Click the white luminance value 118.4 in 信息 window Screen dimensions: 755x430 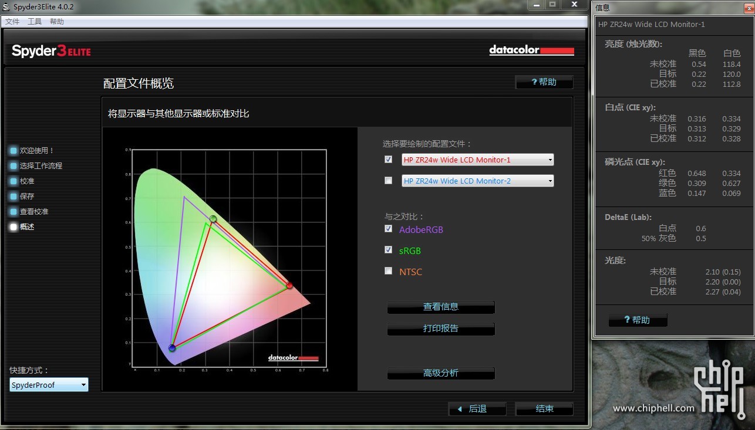pyautogui.click(x=732, y=65)
